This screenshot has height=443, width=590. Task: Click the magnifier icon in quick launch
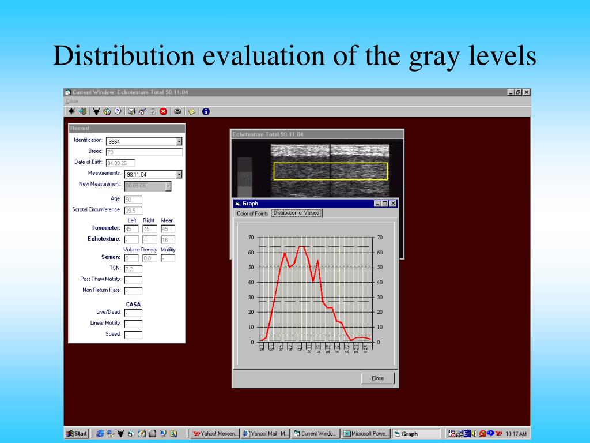[x=173, y=434]
